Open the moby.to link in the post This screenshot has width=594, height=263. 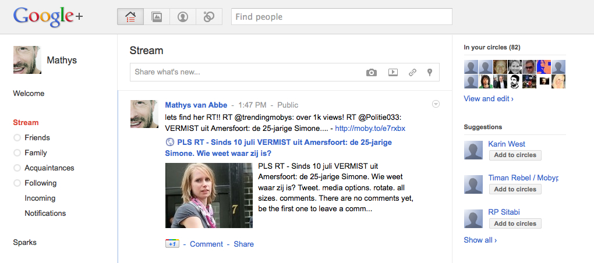(x=370, y=128)
